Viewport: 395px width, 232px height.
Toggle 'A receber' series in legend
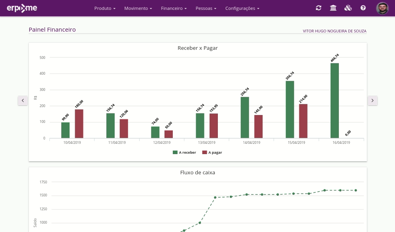pyautogui.click(x=184, y=152)
